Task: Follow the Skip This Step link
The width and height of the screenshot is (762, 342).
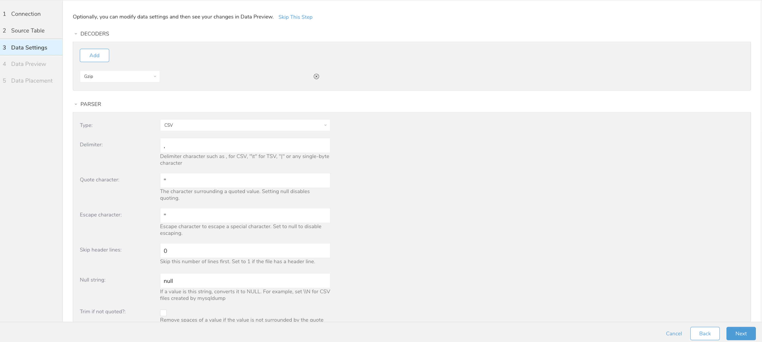Action: (x=295, y=17)
